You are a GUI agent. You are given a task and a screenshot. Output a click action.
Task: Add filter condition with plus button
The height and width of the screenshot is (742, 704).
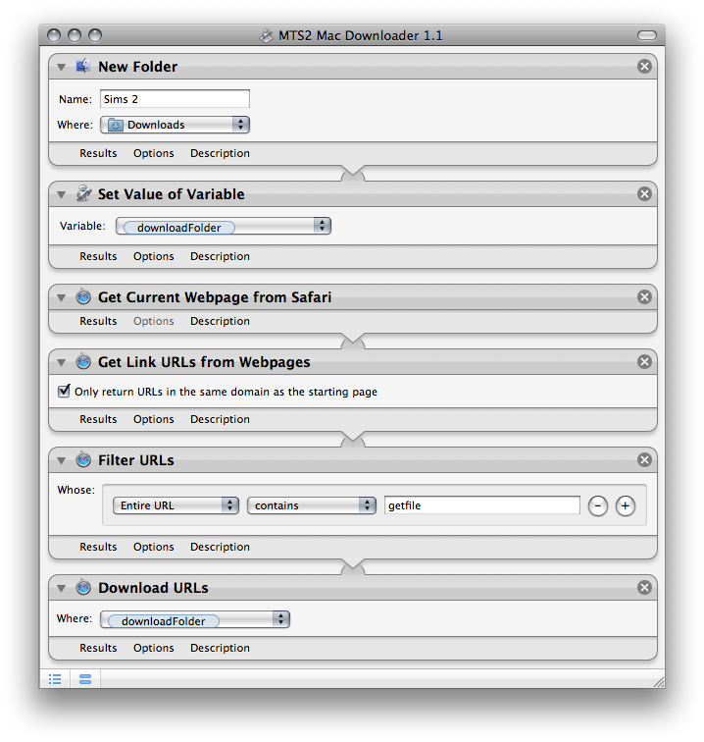point(625,505)
